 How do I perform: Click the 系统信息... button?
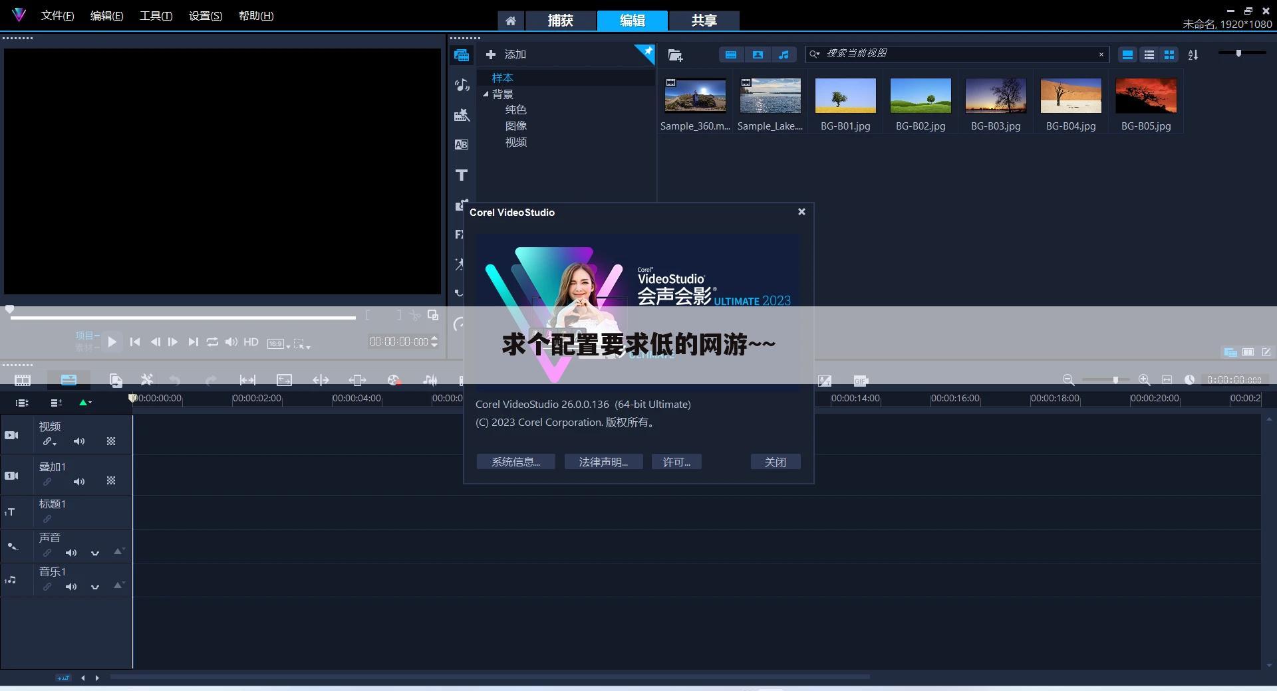pos(515,462)
